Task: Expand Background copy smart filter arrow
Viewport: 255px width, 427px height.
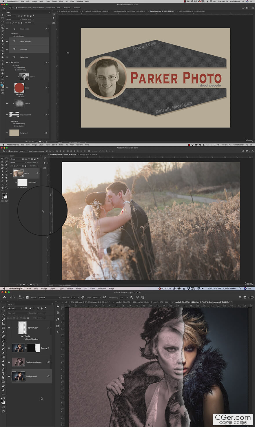Action: click(x=51, y=362)
